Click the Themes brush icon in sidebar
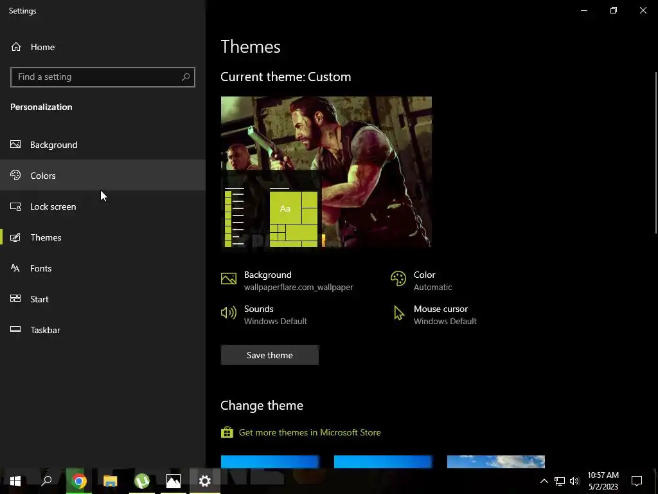Viewport: 658px width, 494px height. 15,237
